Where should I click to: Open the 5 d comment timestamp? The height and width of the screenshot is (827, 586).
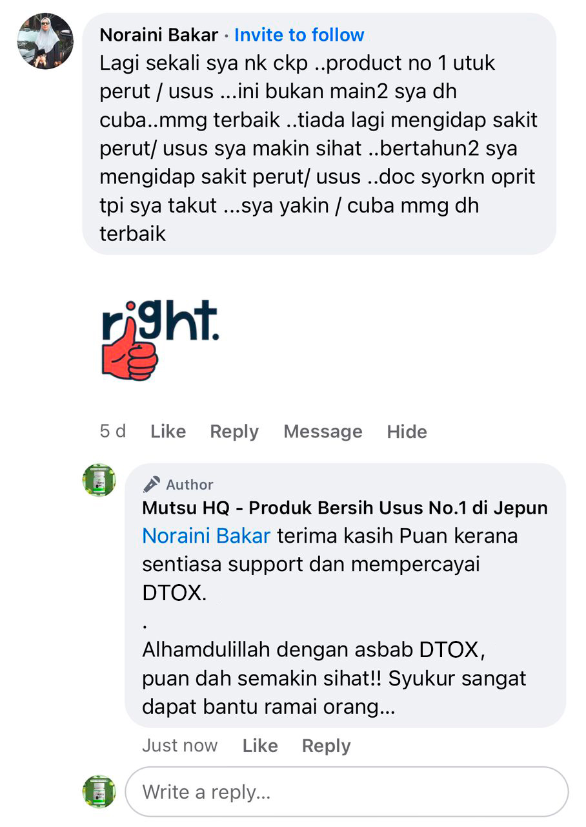[x=112, y=431]
